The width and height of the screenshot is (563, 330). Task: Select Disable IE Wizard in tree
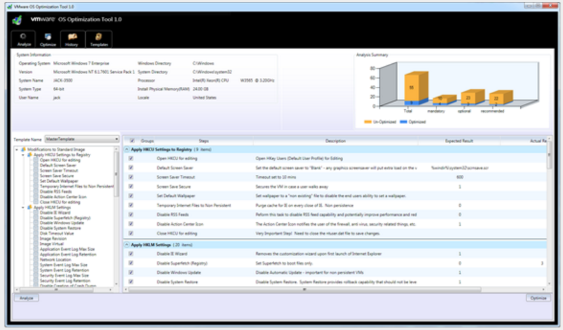tap(55, 213)
